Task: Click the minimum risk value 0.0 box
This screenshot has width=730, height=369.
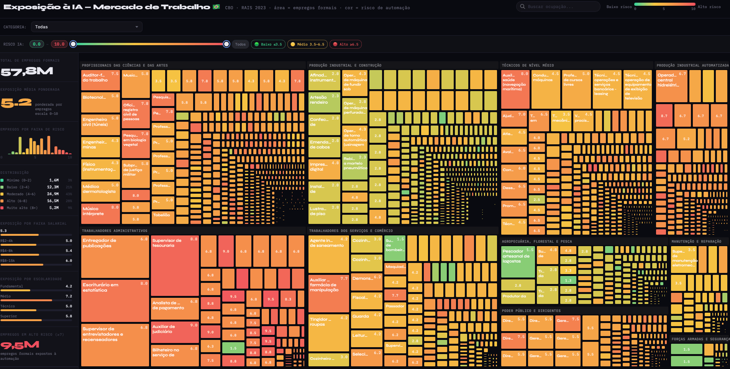Action: coord(37,44)
